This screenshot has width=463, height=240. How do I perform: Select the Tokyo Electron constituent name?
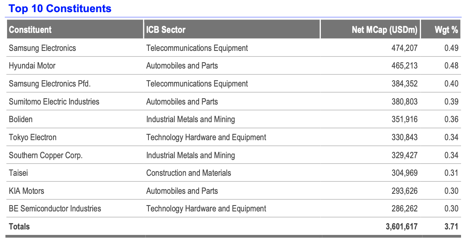33,137
